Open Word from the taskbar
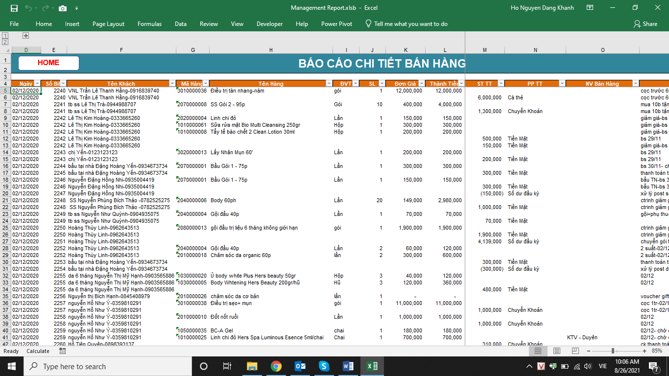Image resolution: width=669 pixels, height=376 pixels. tap(348, 366)
